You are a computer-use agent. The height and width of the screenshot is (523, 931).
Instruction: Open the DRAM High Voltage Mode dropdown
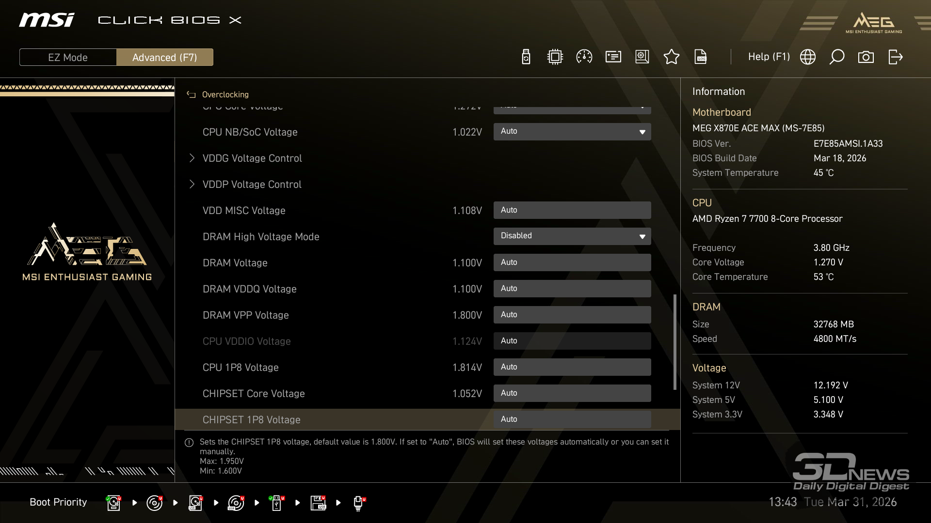pyautogui.click(x=572, y=236)
